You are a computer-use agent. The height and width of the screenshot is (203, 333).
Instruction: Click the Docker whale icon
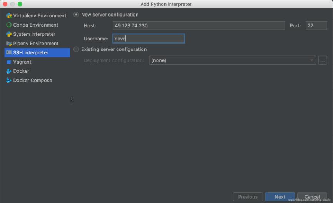(9, 71)
